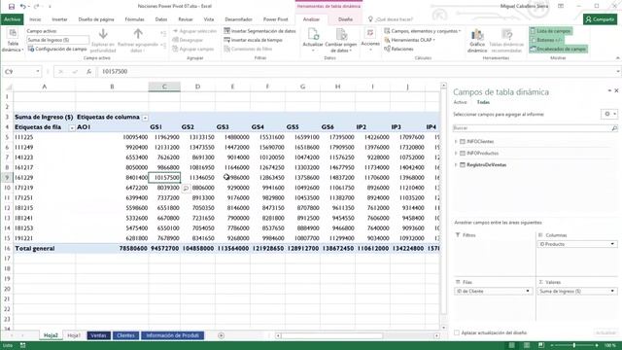Select the Clientes sheet tab

click(125, 335)
